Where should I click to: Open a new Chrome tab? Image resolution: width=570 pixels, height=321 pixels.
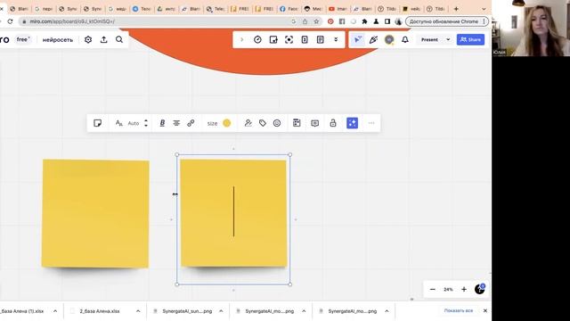click(x=456, y=9)
